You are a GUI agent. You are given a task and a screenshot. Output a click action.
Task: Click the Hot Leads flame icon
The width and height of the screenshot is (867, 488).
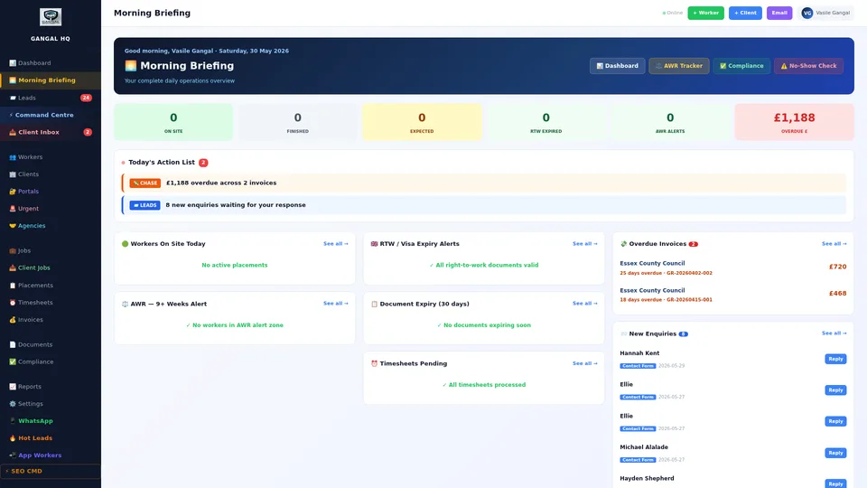(13, 438)
